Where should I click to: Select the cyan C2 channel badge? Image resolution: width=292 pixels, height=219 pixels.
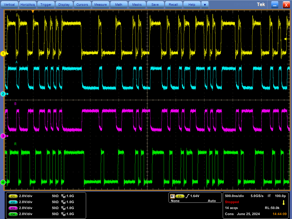(x=13, y=202)
